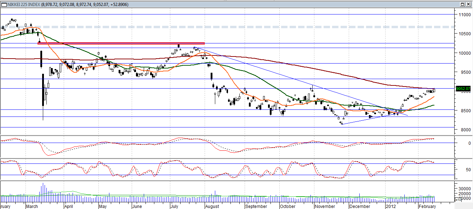This screenshot has height=209, width=473.
Task: Click the July label on time axis
Action: coord(174,206)
